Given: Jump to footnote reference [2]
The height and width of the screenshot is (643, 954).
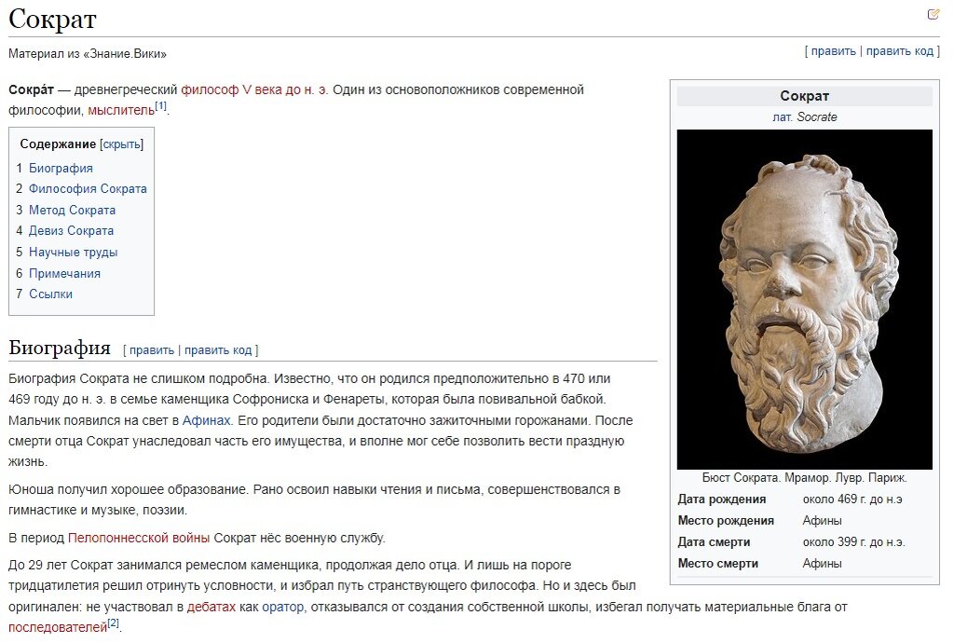Looking at the screenshot, I should (x=113, y=622).
